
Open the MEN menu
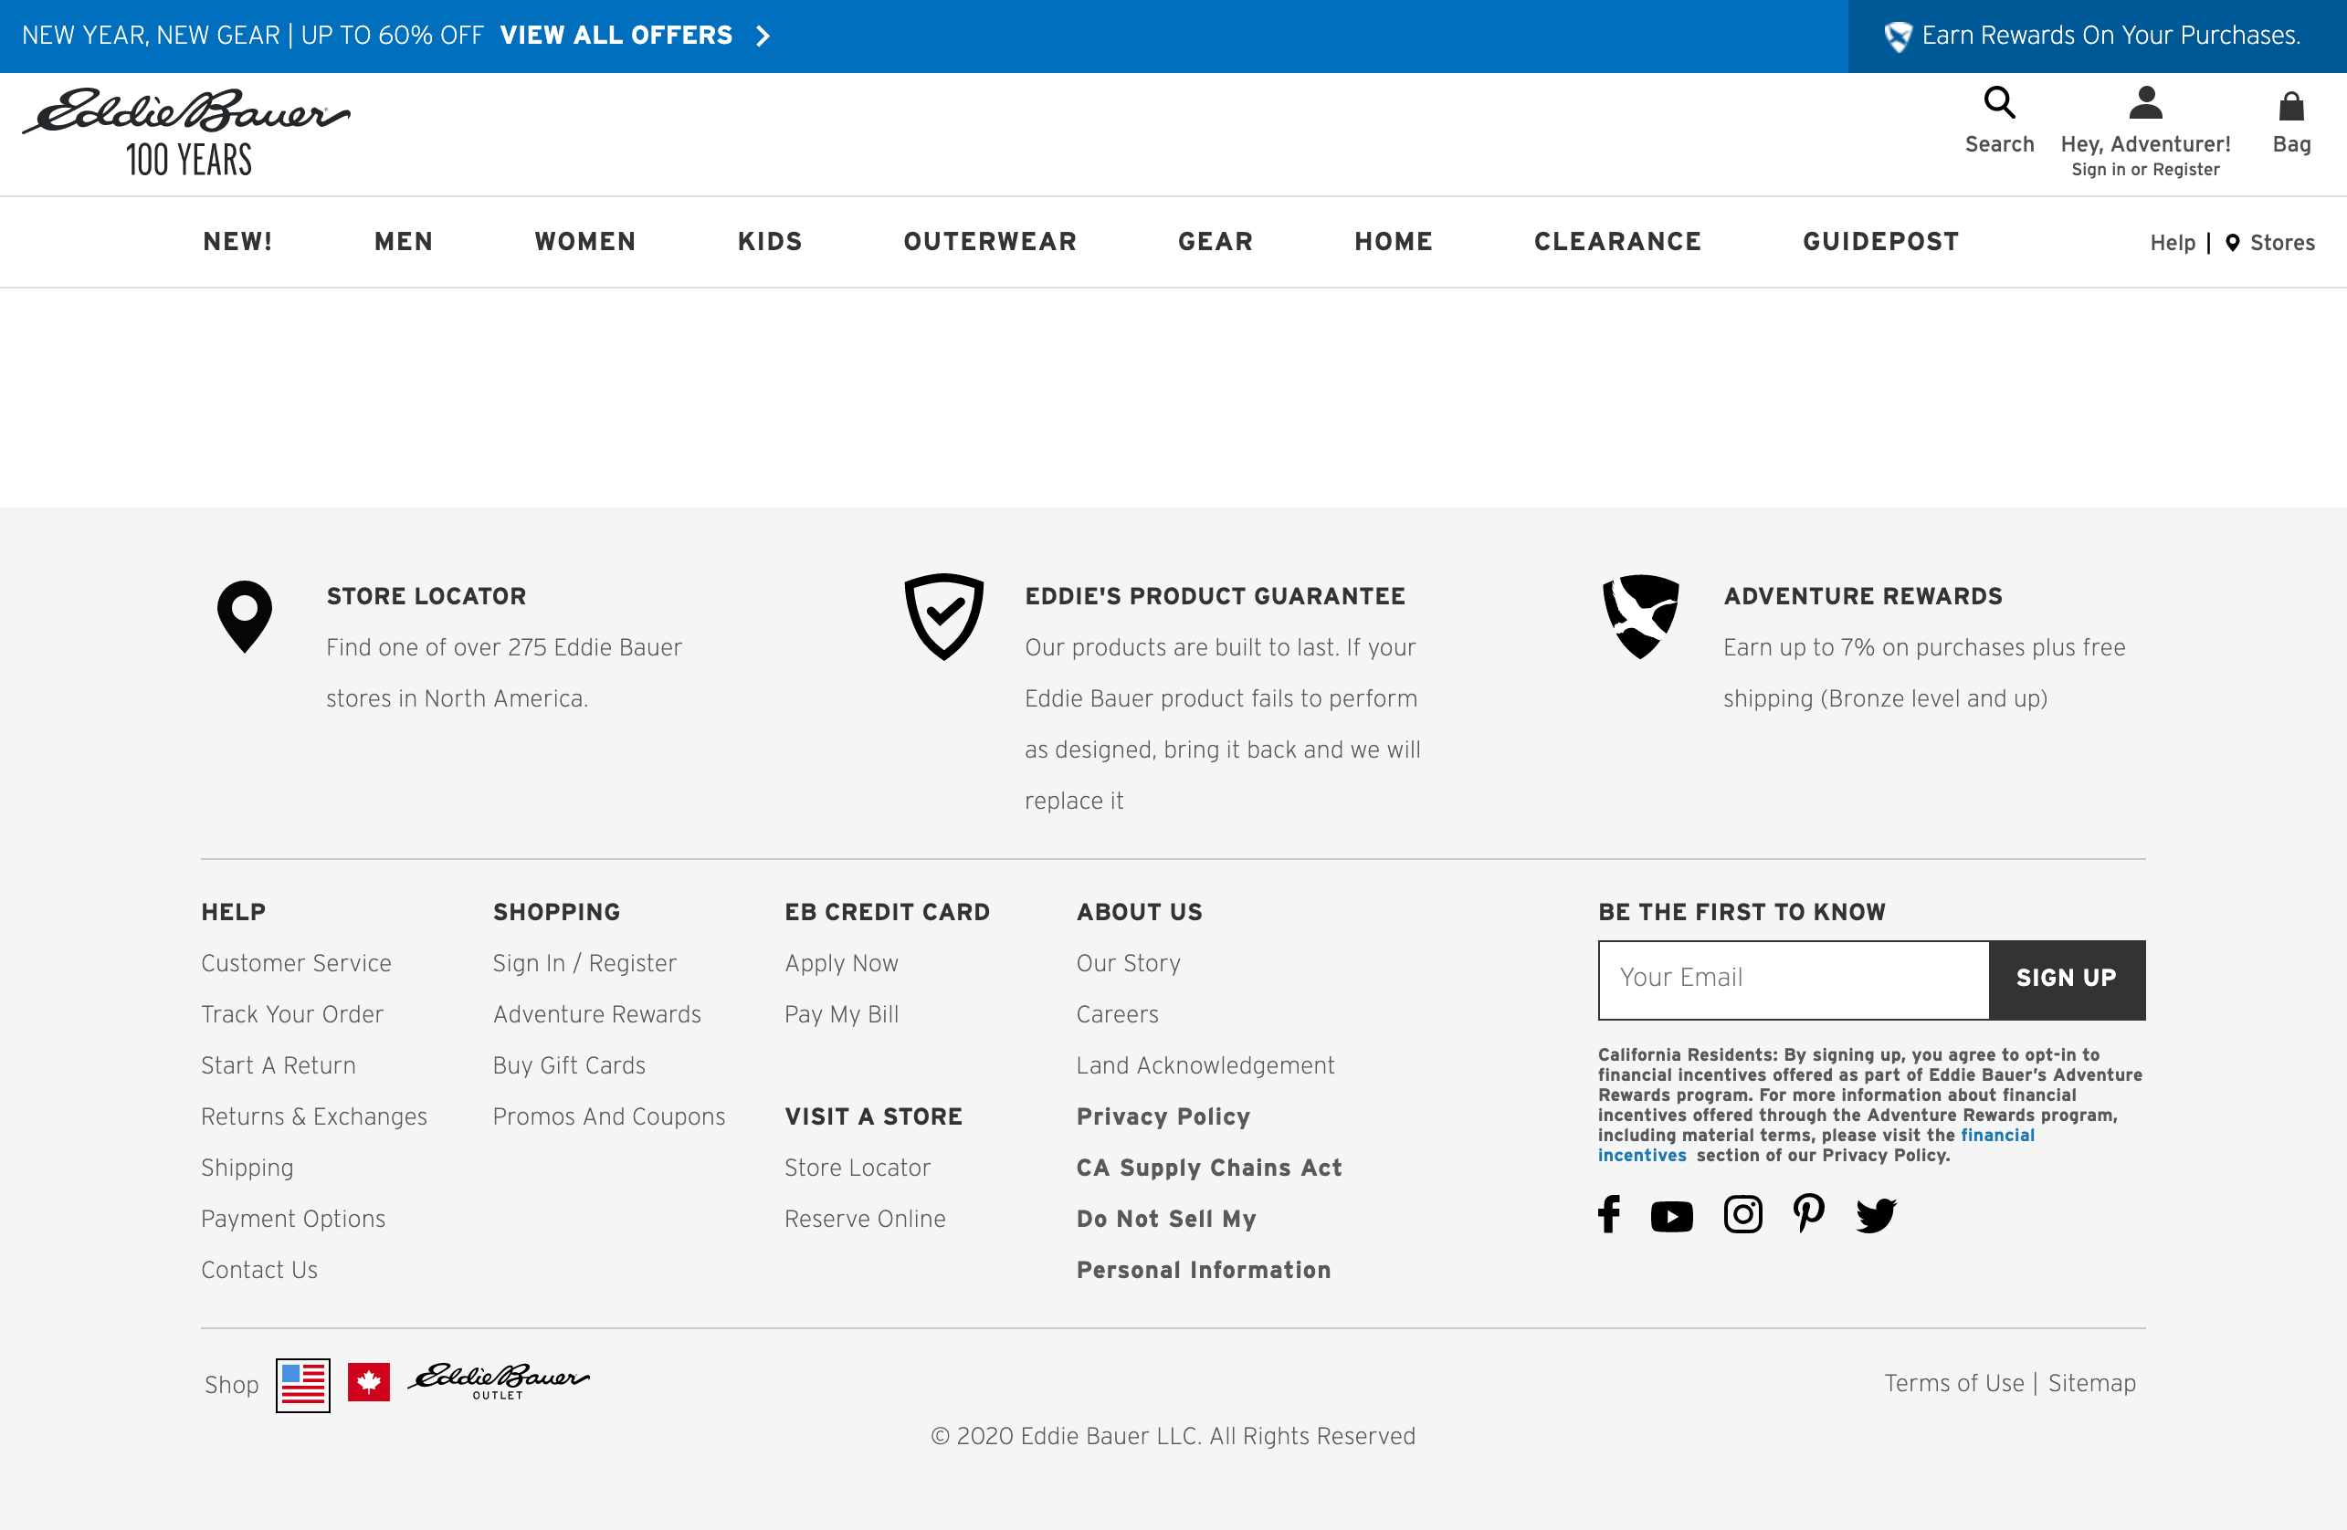point(404,242)
